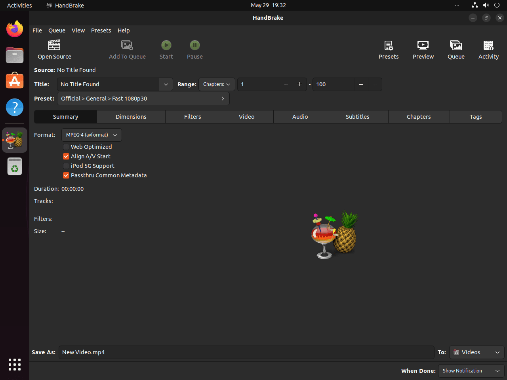Screen dimensions: 507x380
Task: Switch to the Audio tab
Action: 300,117
